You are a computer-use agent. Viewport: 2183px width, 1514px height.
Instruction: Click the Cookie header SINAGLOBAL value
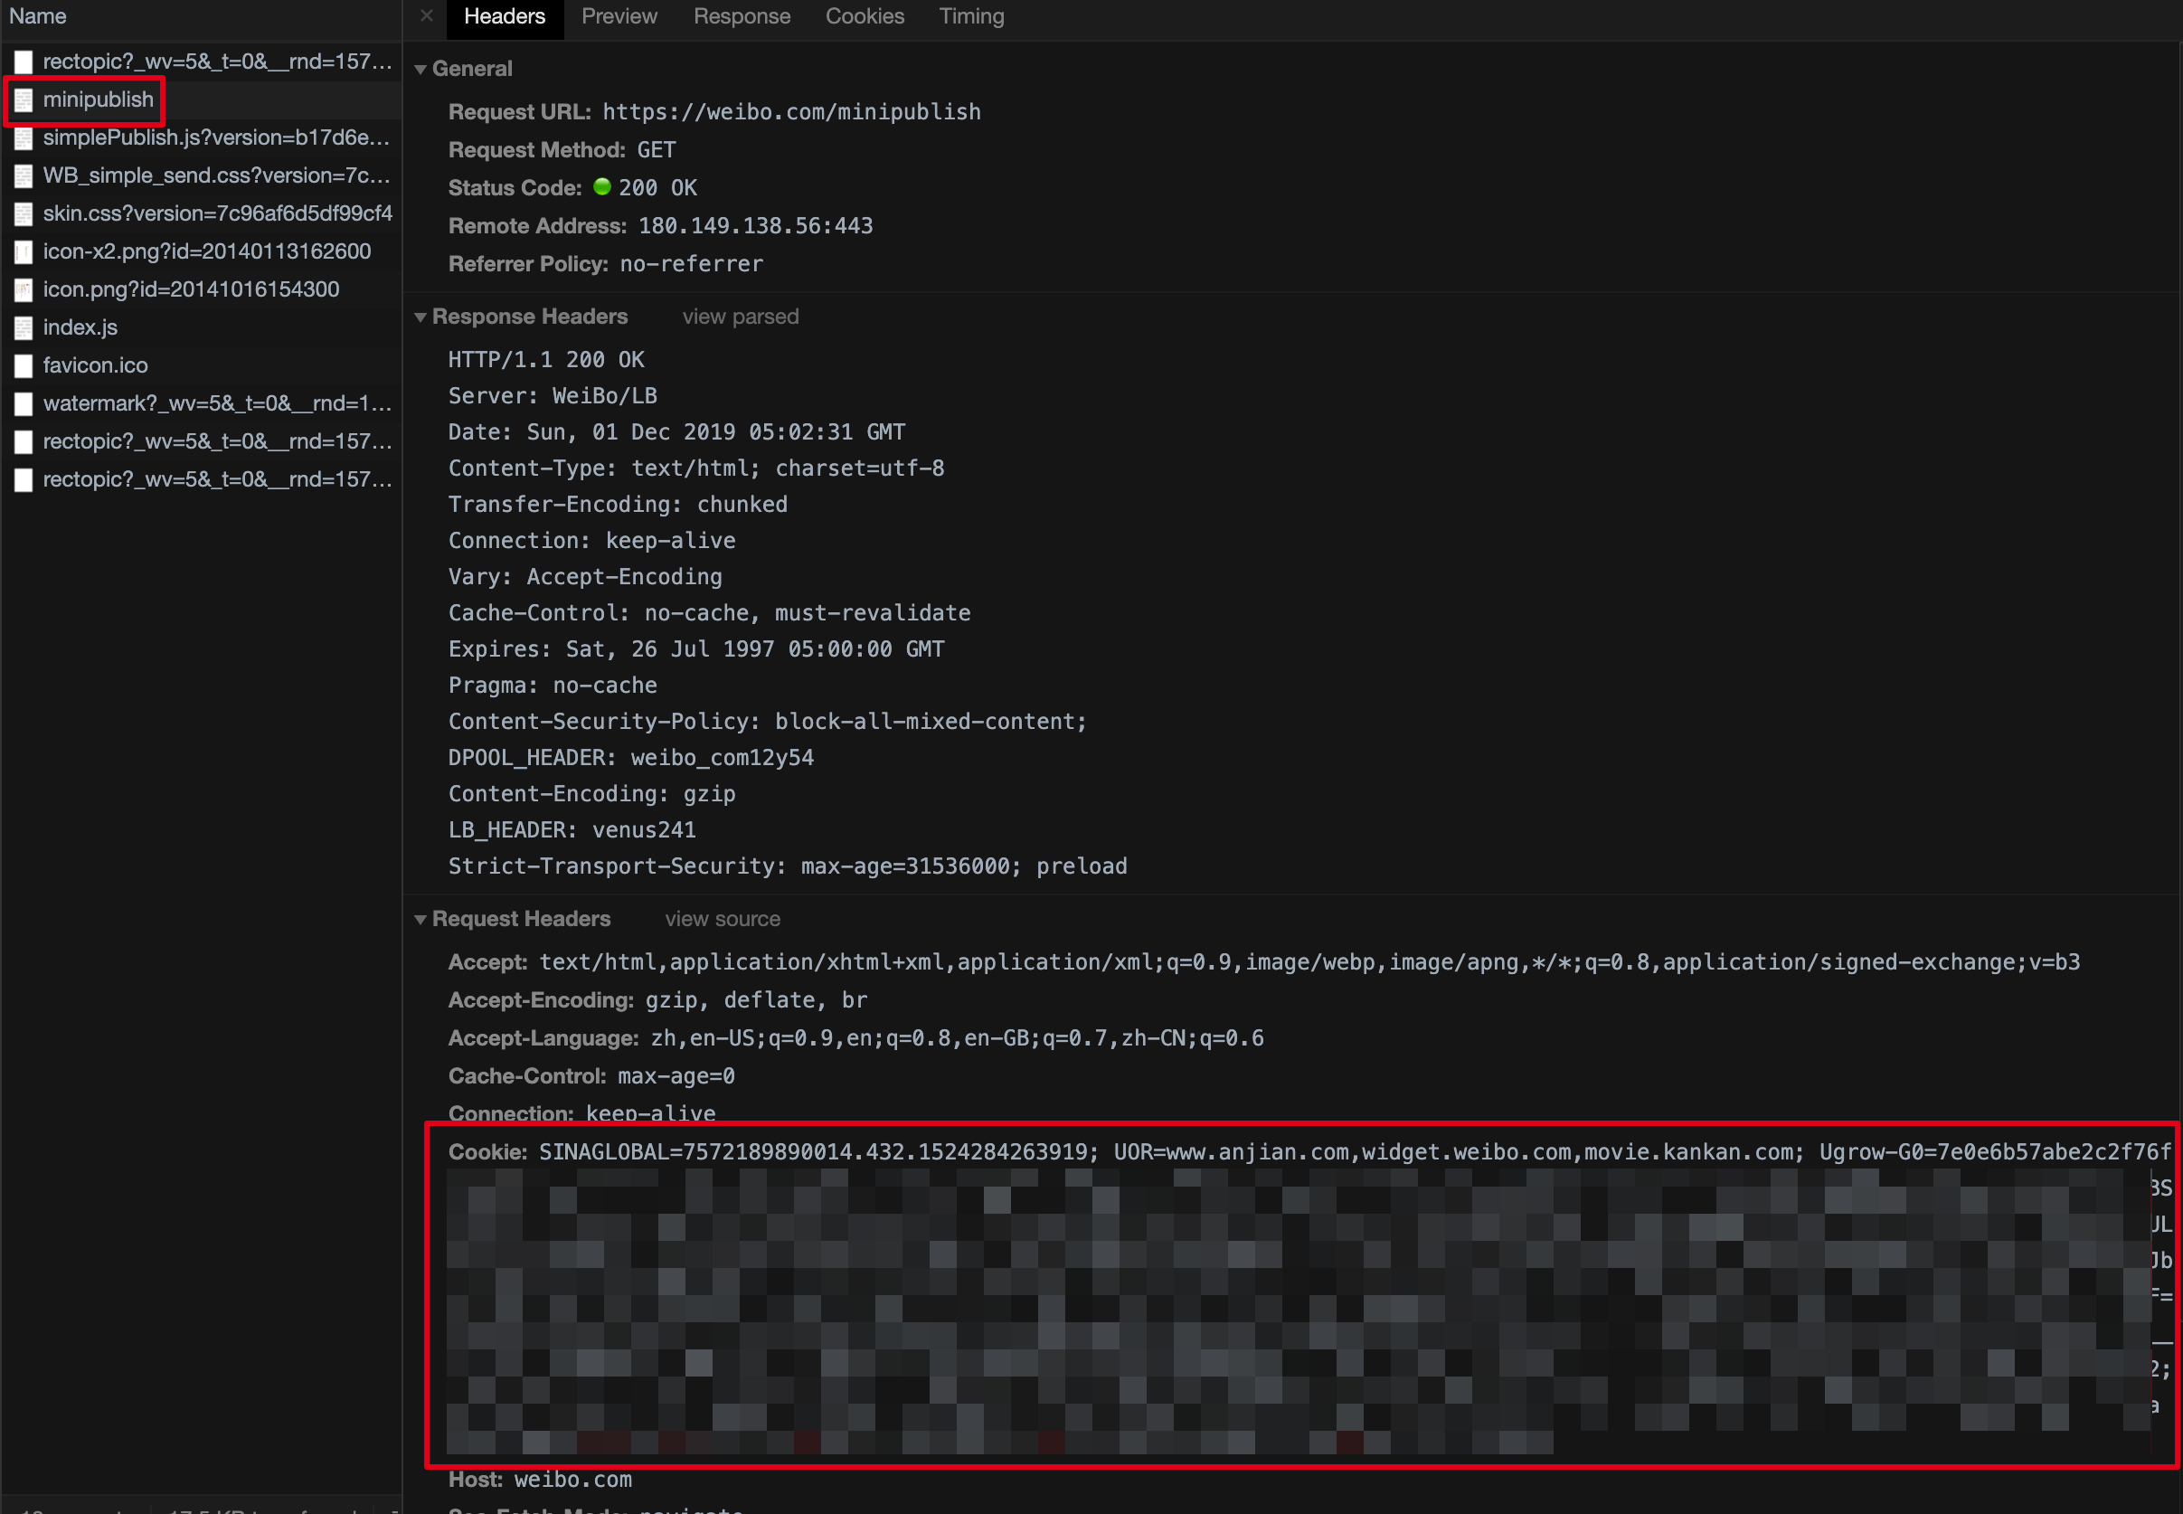point(817,1152)
